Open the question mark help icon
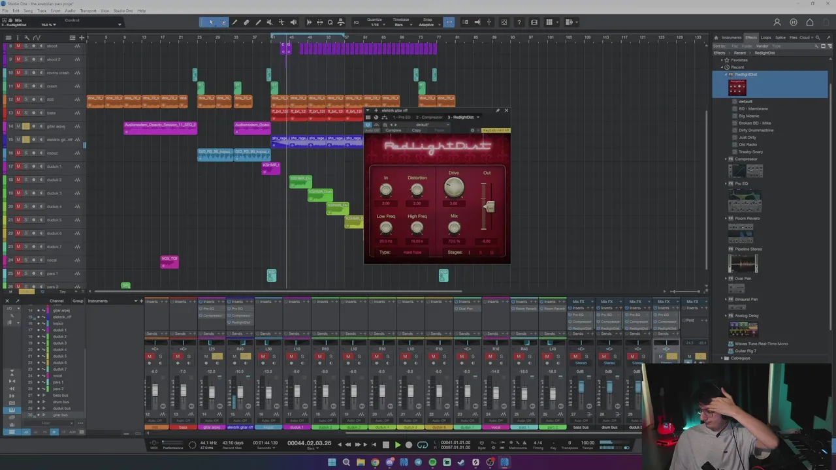 [519, 22]
